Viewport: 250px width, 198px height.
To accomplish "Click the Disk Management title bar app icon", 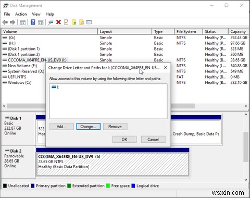I will tap(6, 6).
